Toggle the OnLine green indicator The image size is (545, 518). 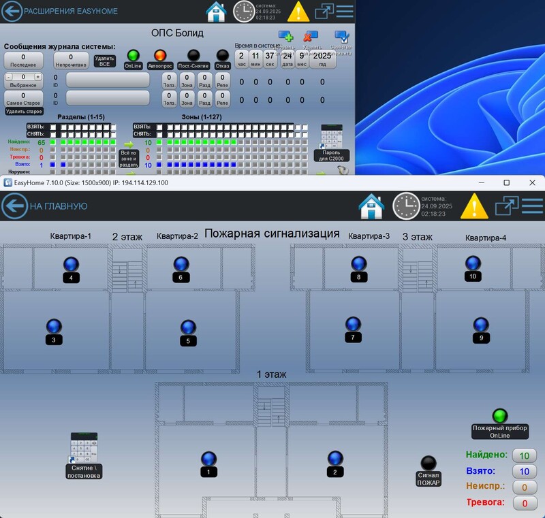(133, 55)
